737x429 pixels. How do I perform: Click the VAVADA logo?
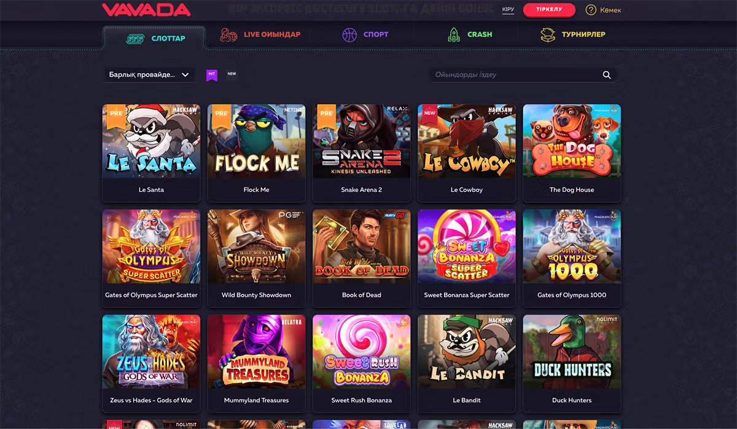146,10
